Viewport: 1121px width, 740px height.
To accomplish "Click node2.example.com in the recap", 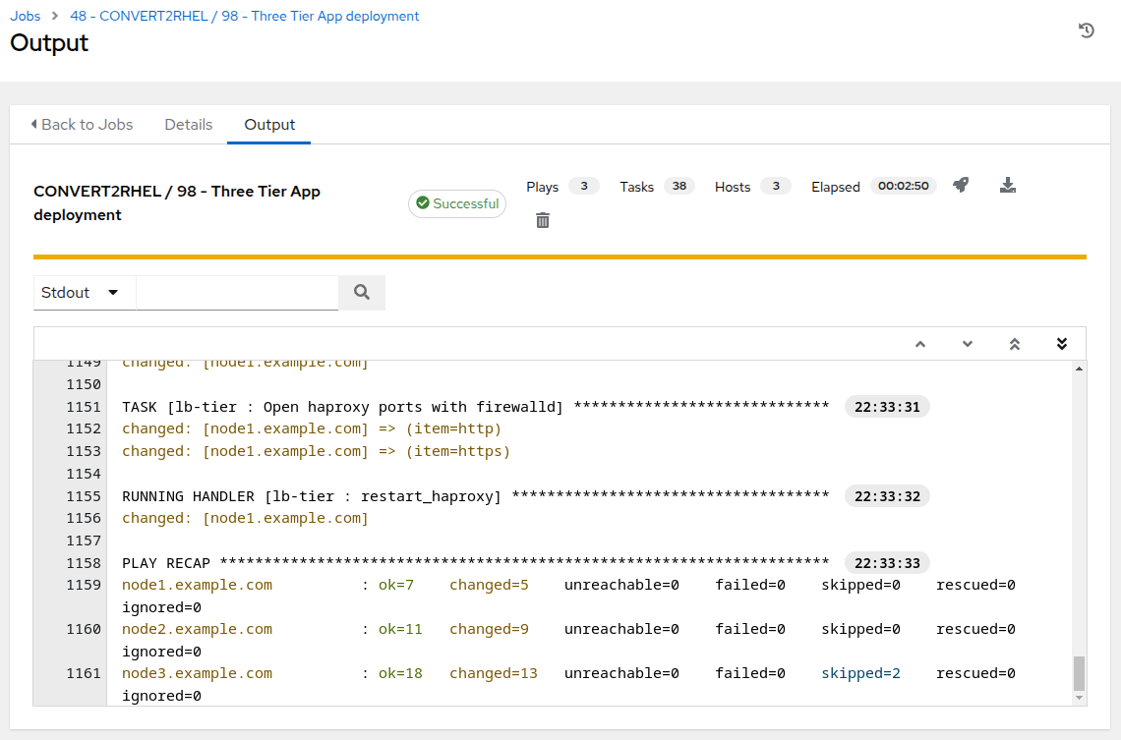I will tap(197, 629).
